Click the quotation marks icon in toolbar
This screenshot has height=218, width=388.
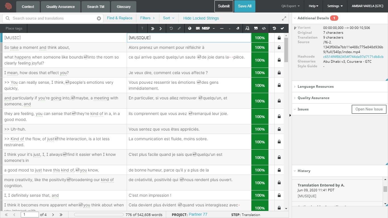point(256,28)
